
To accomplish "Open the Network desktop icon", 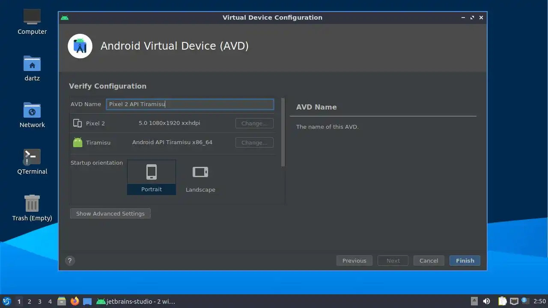I will click(x=32, y=115).
